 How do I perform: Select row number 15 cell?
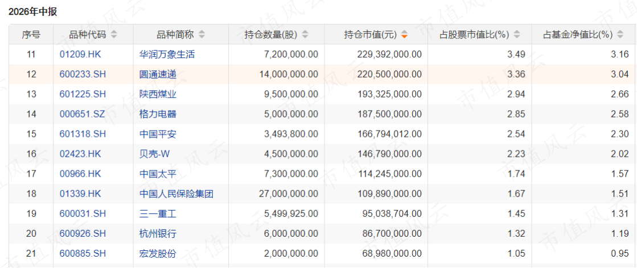point(31,134)
